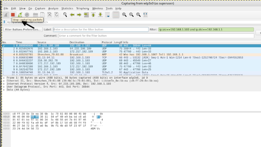The width and height of the screenshot is (261, 147).
Task: Select packet 3 going to 172.217.192.189
Action: [x=131, y=51]
